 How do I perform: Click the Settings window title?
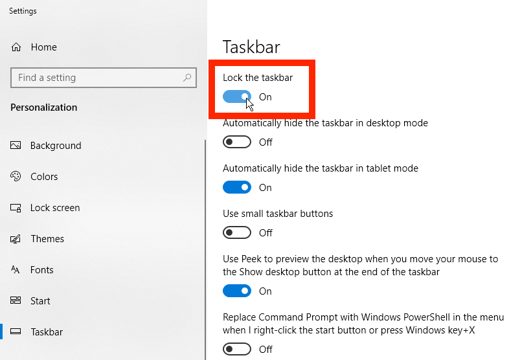pos(23,11)
